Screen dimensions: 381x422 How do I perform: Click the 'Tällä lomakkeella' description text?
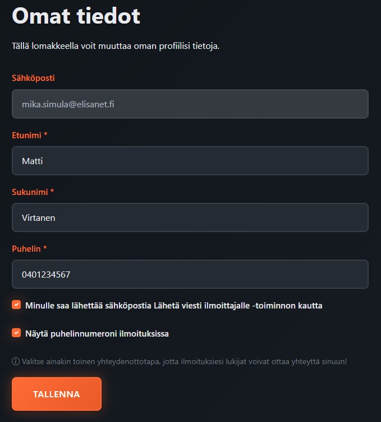point(115,46)
